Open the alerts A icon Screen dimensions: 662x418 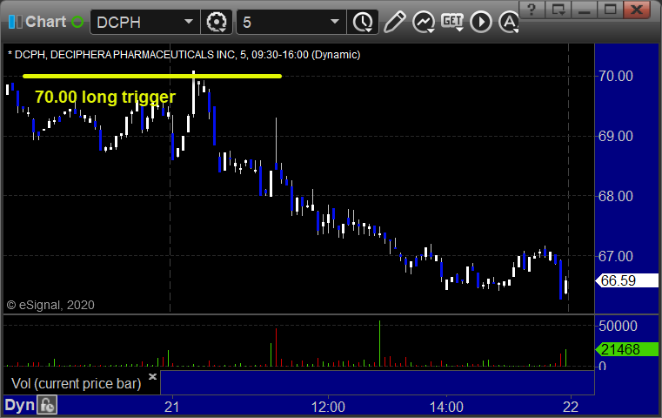click(509, 22)
